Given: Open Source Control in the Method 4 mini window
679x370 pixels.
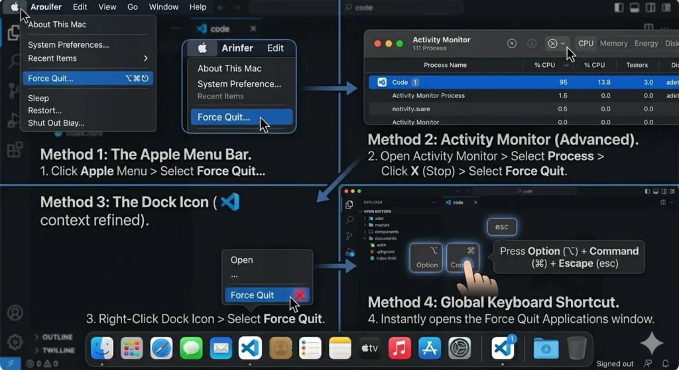Looking at the screenshot, I should 349,236.
